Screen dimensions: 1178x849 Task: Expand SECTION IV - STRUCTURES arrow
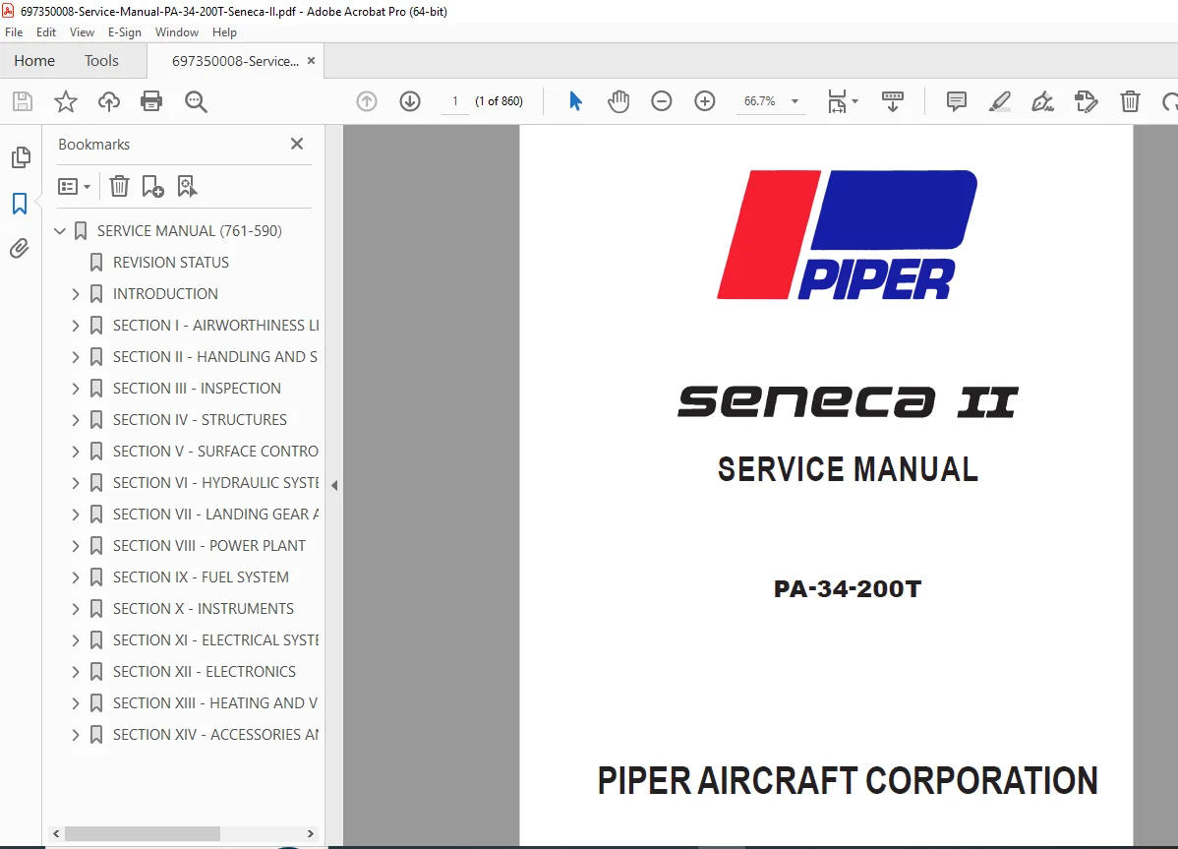75,421
